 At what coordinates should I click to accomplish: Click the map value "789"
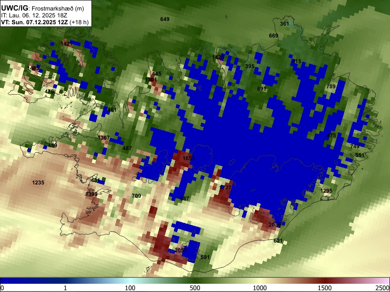click(331, 87)
